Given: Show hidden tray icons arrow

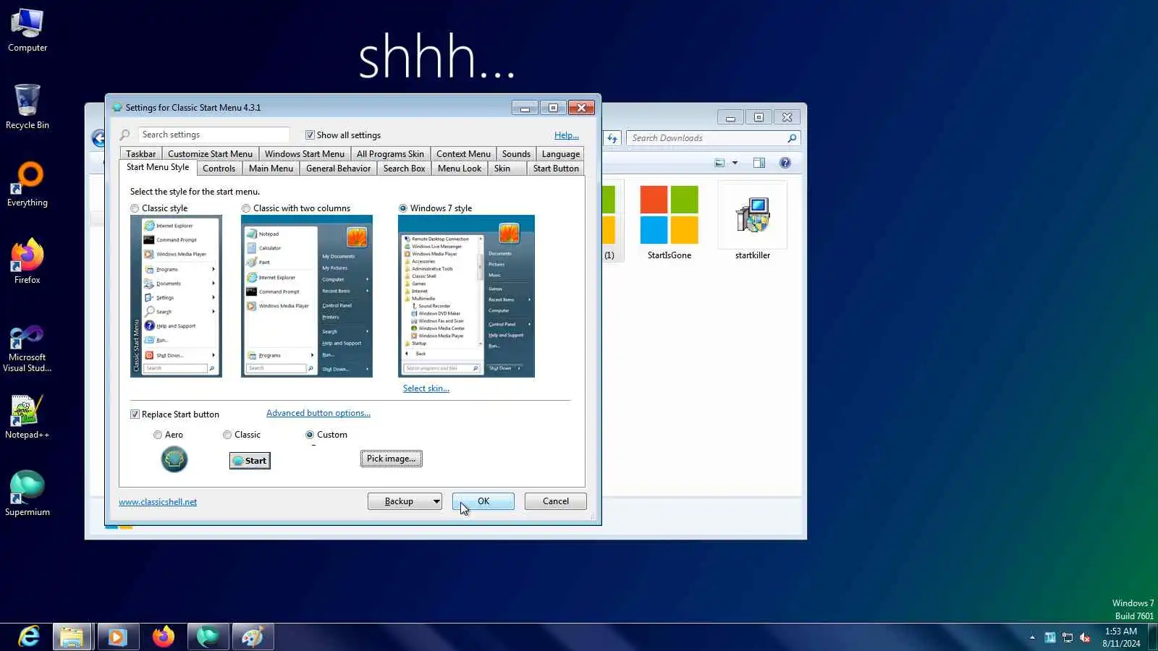Looking at the screenshot, I should point(1032,637).
